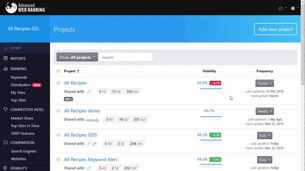The height and width of the screenshot is (171, 305).
Task: Click the Ranking bar chart icon
Action: point(5,69)
